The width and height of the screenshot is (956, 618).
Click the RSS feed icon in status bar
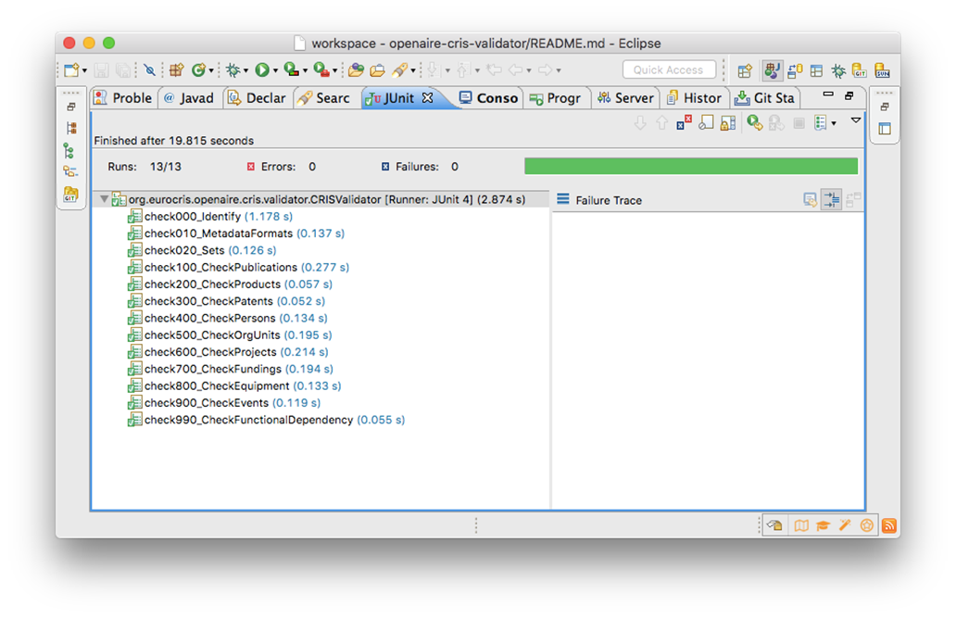pos(888,525)
